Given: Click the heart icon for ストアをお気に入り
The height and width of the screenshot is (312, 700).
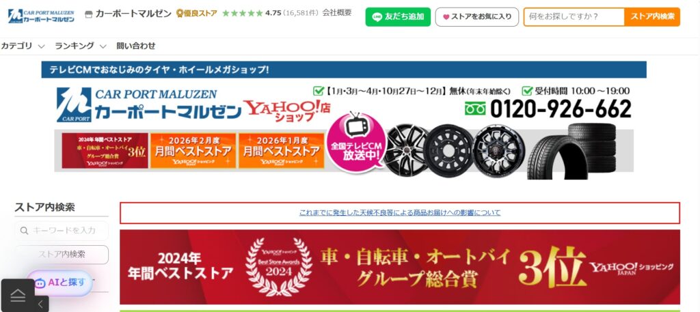Looking at the screenshot, I should point(446,17).
